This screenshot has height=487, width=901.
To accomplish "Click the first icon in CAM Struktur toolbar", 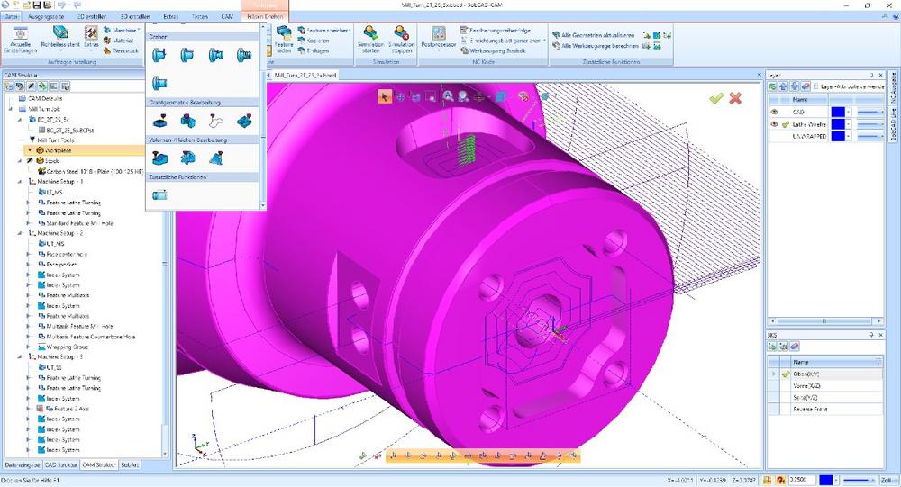I will [9, 86].
